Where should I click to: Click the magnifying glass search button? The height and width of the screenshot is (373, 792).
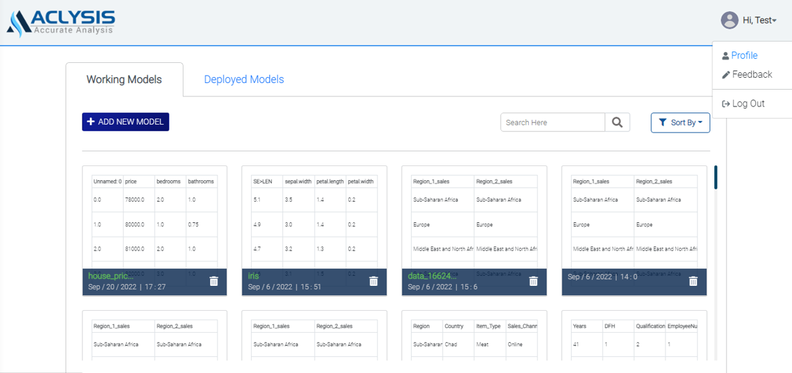[617, 123]
